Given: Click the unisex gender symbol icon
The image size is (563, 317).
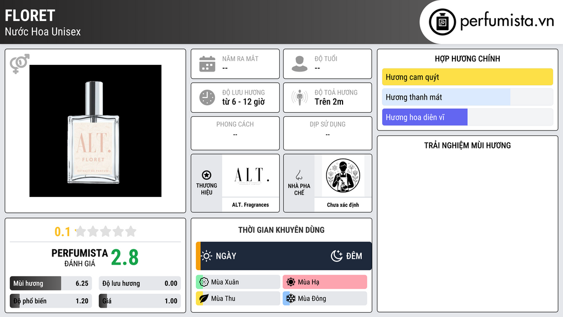Looking at the screenshot, I should (19, 64).
